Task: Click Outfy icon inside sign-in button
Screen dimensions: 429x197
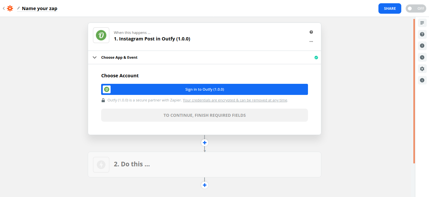Action: click(107, 89)
